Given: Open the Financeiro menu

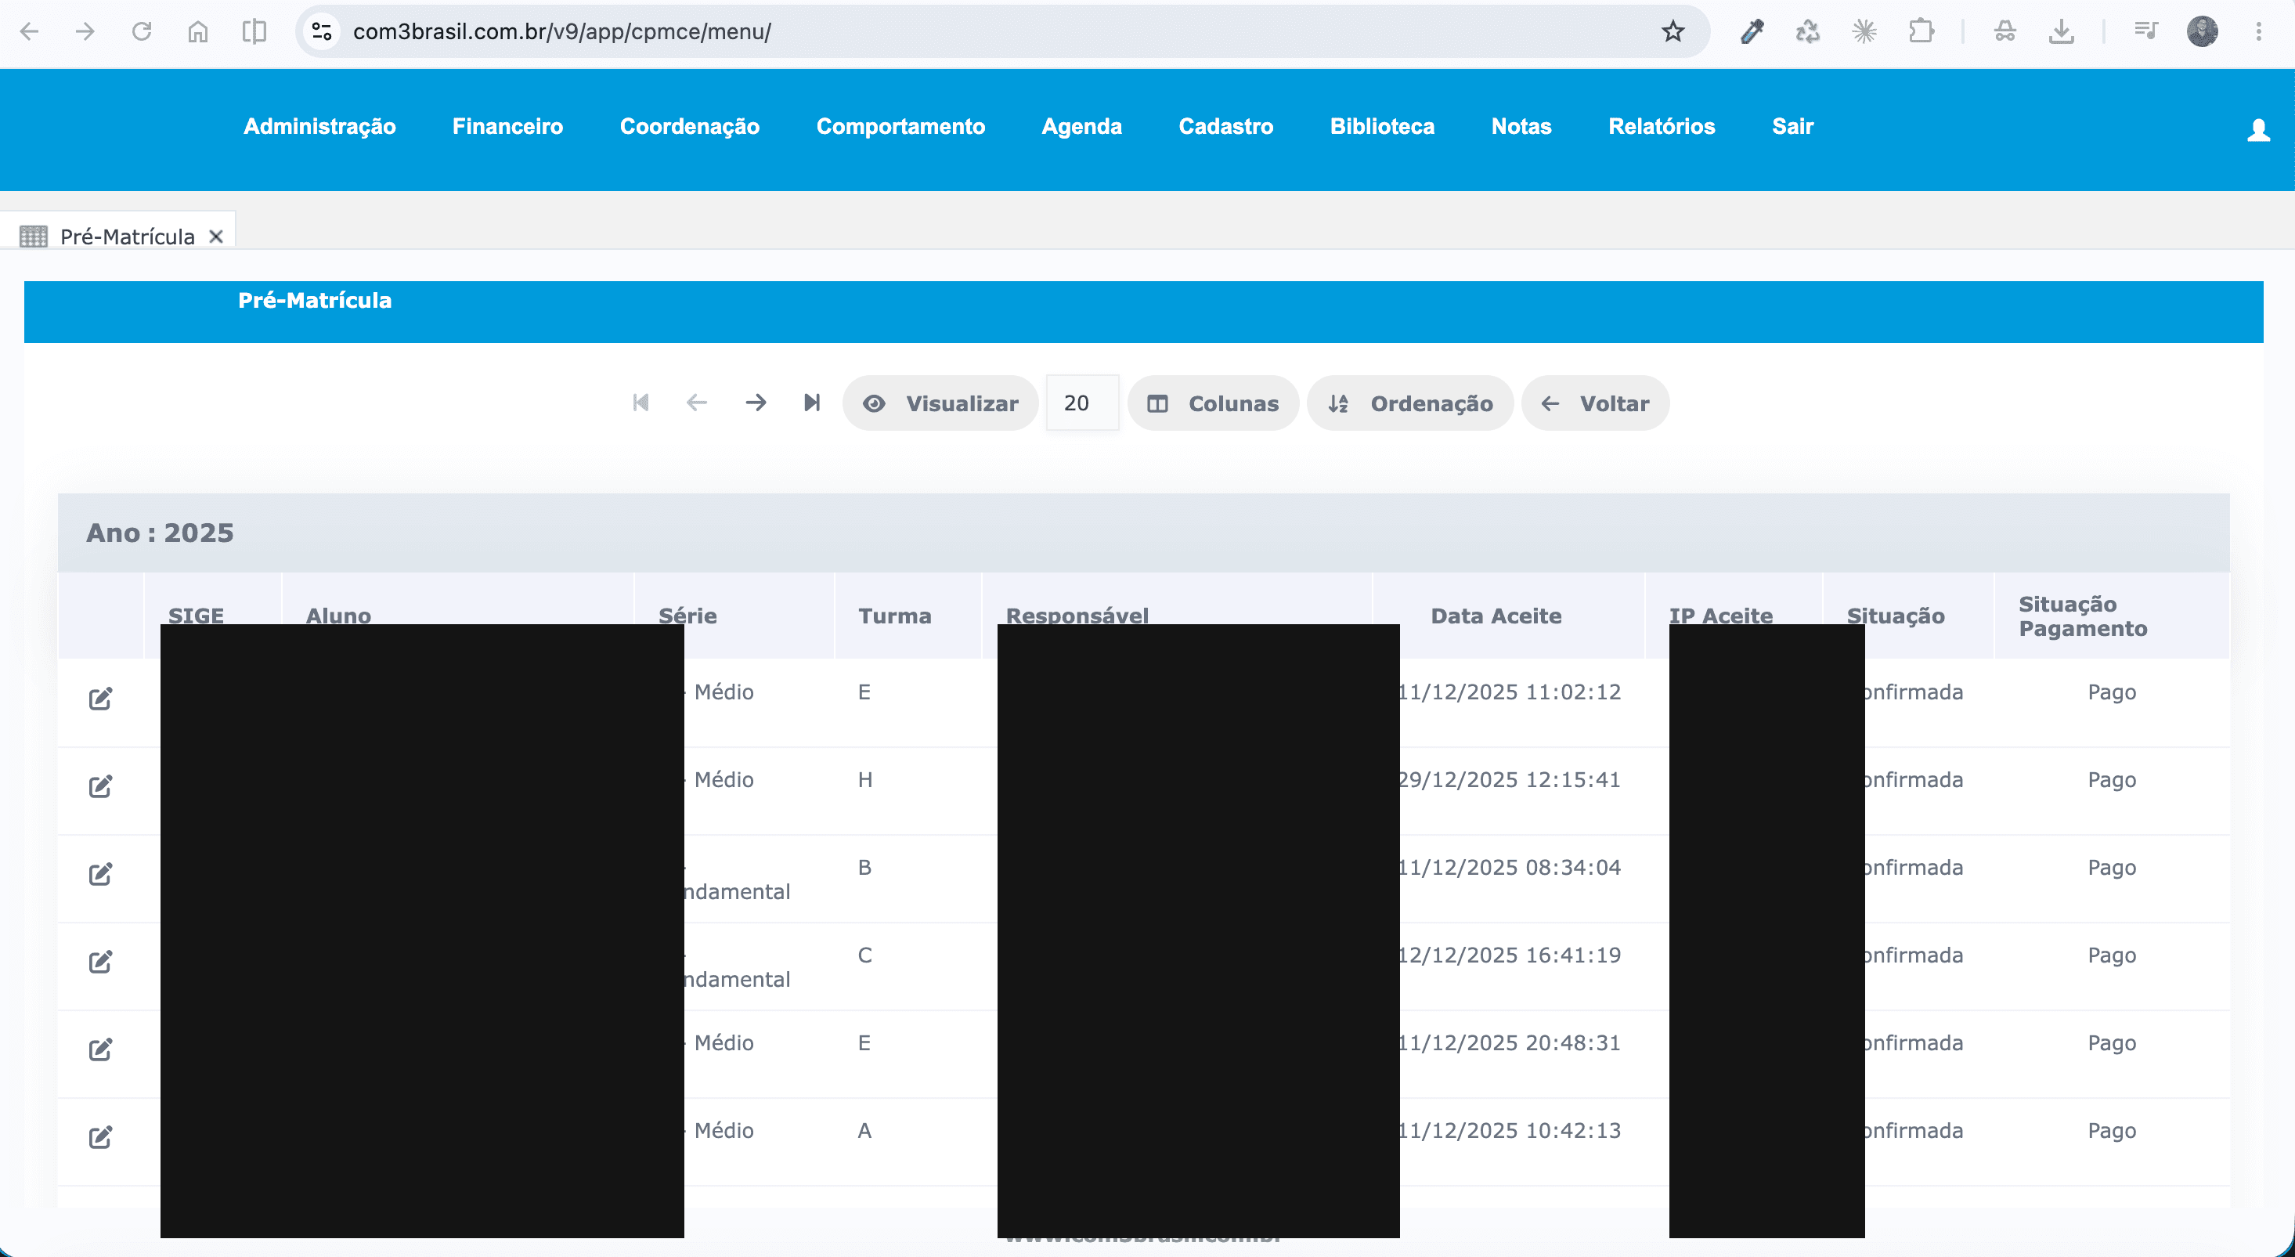Looking at the screenshot, I should (x=508, y=127).
